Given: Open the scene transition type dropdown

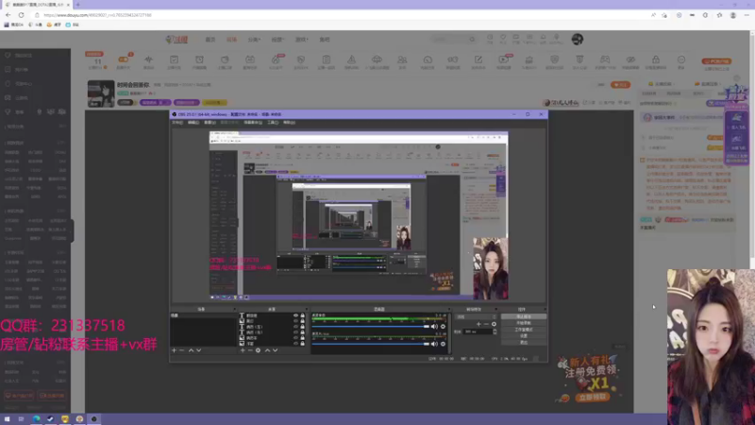Looking at the screenshot, I should pyautogui.click(x=476, y=317).
